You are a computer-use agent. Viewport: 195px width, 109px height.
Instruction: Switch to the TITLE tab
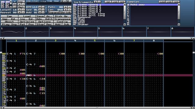(43, 1)
